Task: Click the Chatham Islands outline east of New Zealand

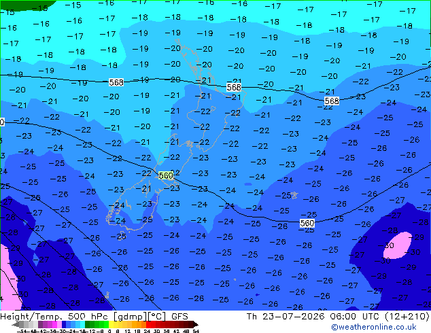Action: click(294, 195)
